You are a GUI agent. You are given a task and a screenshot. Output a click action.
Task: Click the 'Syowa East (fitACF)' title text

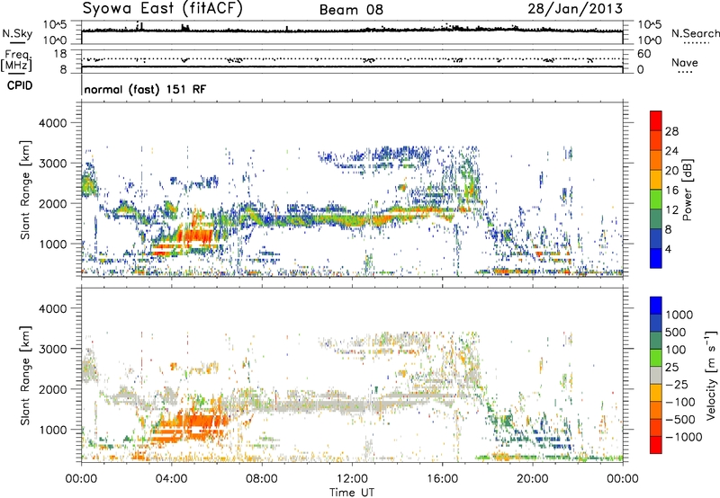(x=162, y=9)
